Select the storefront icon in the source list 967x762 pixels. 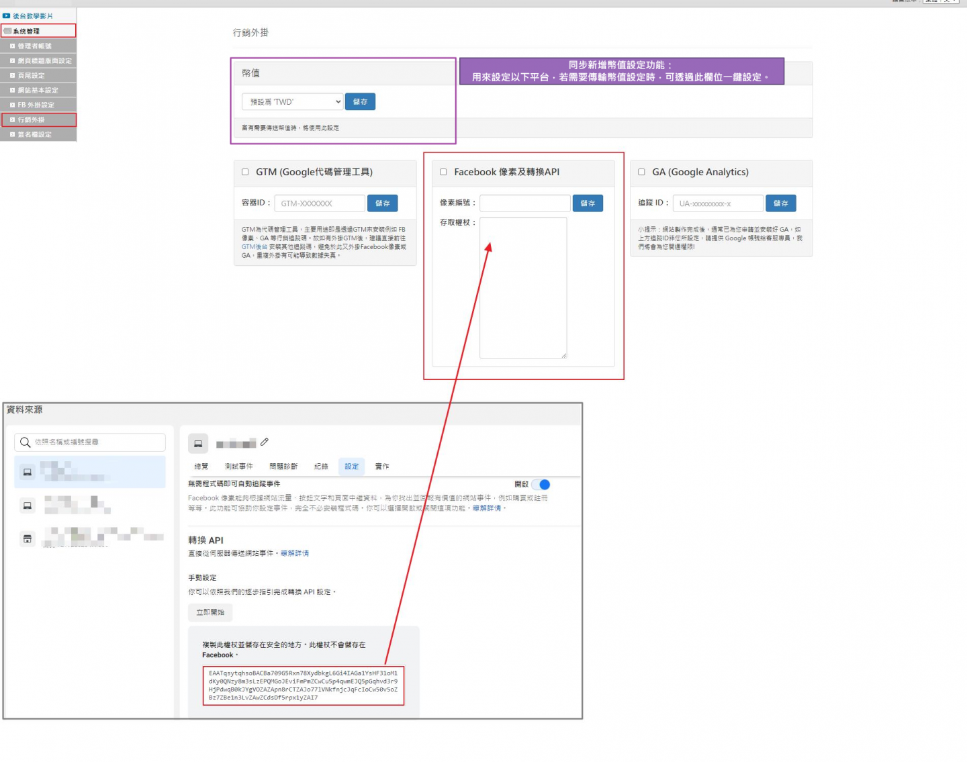click(x=28, y=538)
